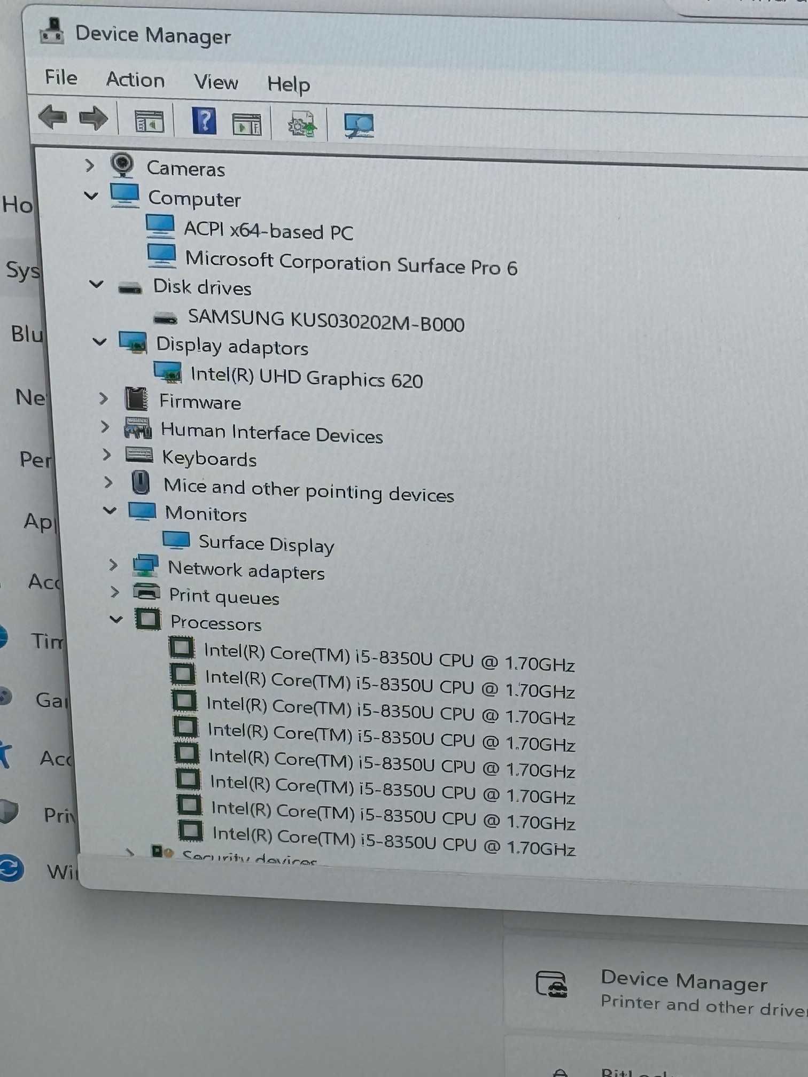Click the SAMSUNG disk drive icon
The height and width of the screenshot is (1077, 808).
click(x=165, y=319)
